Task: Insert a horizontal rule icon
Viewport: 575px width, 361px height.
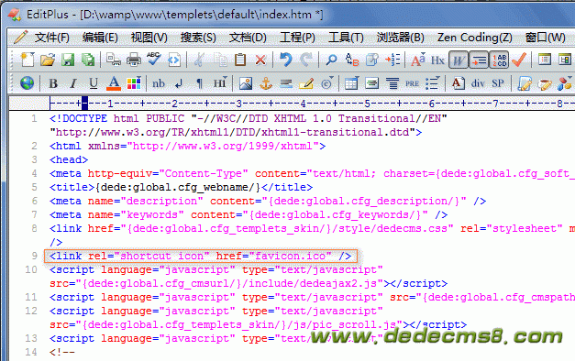Action: [x=286, y=84]
